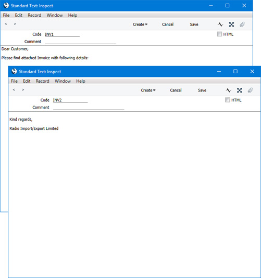
Task: Cancel changes in INV1 window
Action: [x=168, y=24]
